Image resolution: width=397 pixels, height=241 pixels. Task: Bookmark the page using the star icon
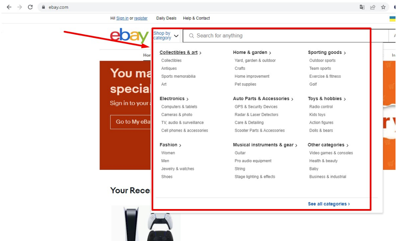(383, 7)
